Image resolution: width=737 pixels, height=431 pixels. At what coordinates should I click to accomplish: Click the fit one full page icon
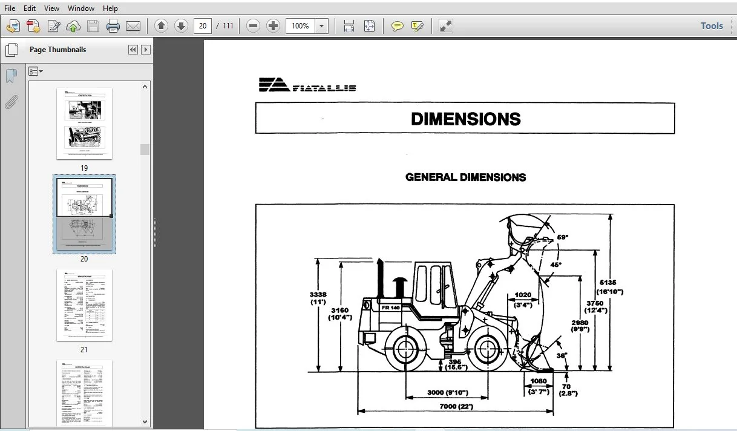click(x=369, y=26)
